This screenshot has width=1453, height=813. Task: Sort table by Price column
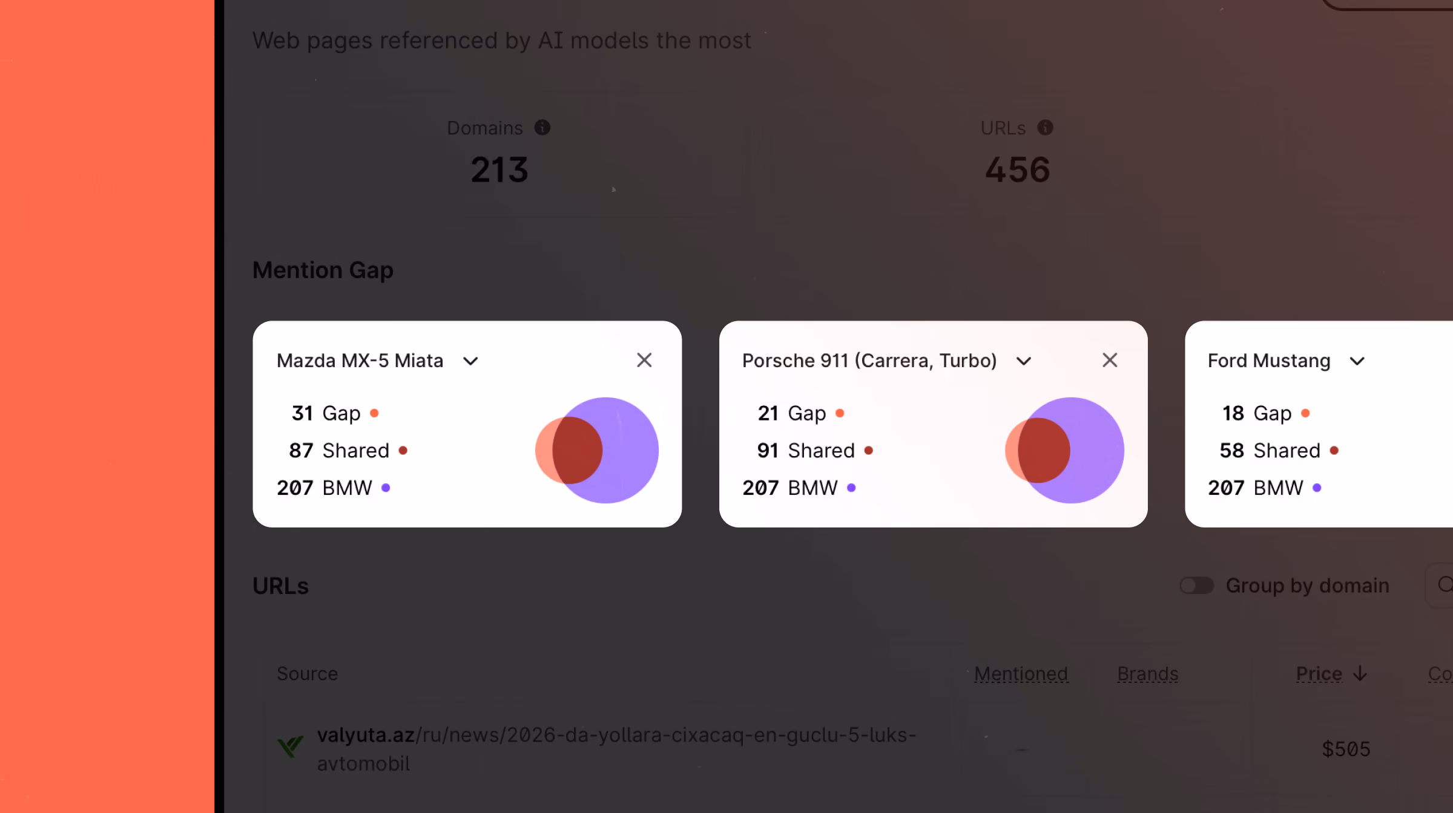(1319, 673)
